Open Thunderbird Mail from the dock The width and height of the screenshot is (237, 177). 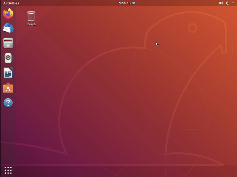pos(8,28)
